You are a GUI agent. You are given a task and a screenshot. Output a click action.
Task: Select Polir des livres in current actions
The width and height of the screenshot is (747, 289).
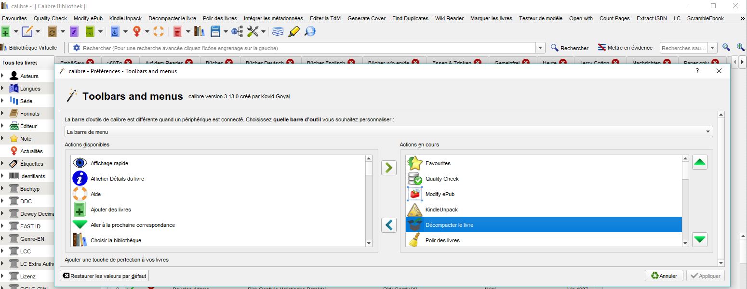[x=544, y=240]
